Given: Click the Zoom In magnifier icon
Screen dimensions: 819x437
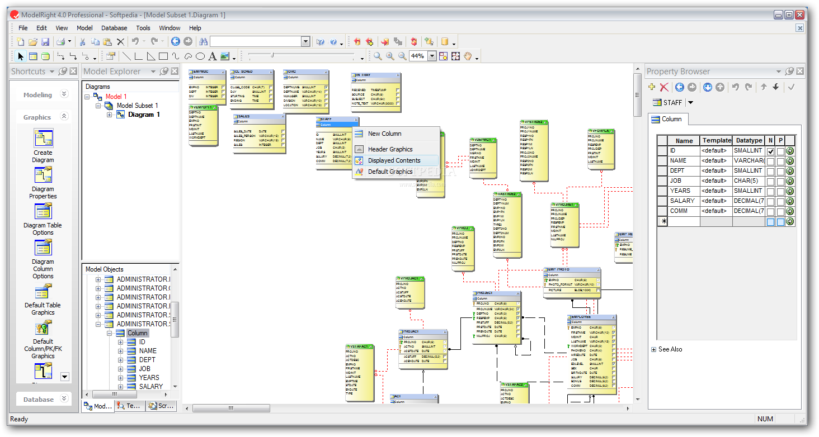Looking at the screenshot, I should (390, 56).
